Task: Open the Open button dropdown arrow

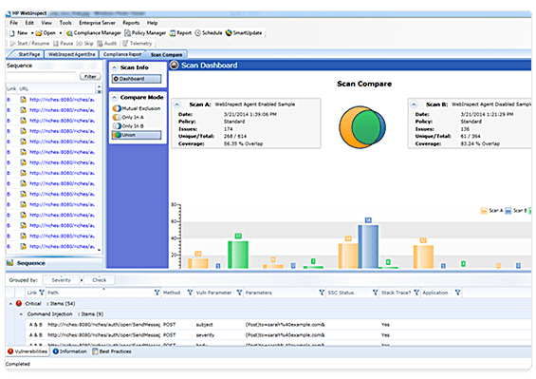Action: (x=61, y=33)
